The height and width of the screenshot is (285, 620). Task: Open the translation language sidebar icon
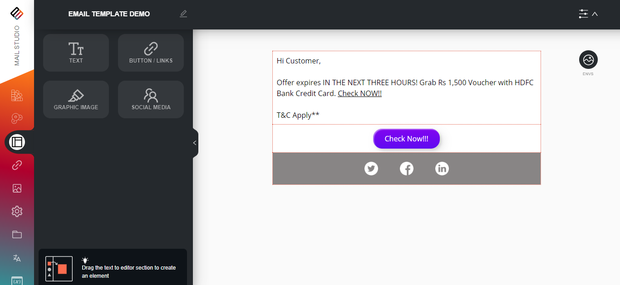(17, 258)
